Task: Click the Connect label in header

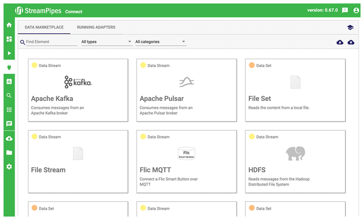Action: tap(73, 11)
